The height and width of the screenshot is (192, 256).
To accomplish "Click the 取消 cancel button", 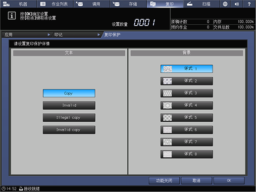I will pyautogui.click(x=197, y=181).
